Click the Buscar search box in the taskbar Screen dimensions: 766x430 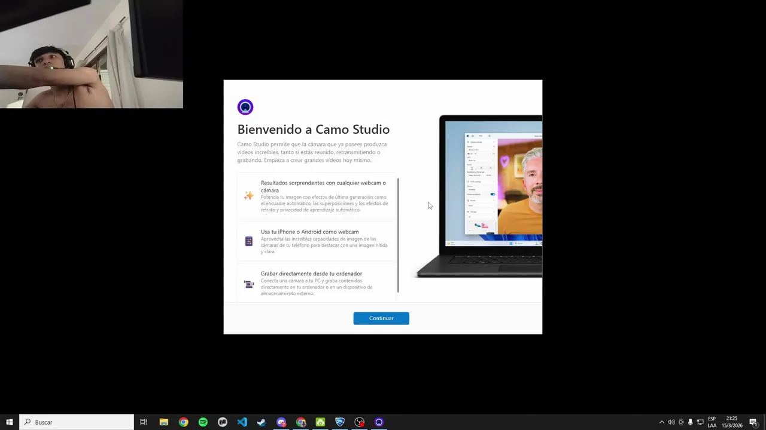click(x=77, y=422)
